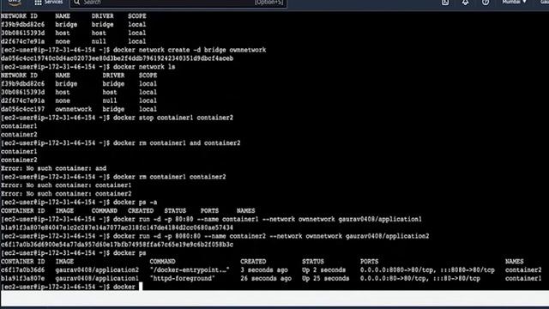549x309 pixels.
Task: Click container hash 'c6f17a0b36d6900e54a7…' output
Action: (117, 245)
